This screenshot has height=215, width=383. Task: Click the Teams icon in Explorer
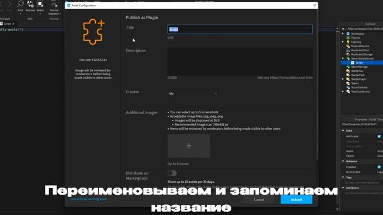click(348, 84)
